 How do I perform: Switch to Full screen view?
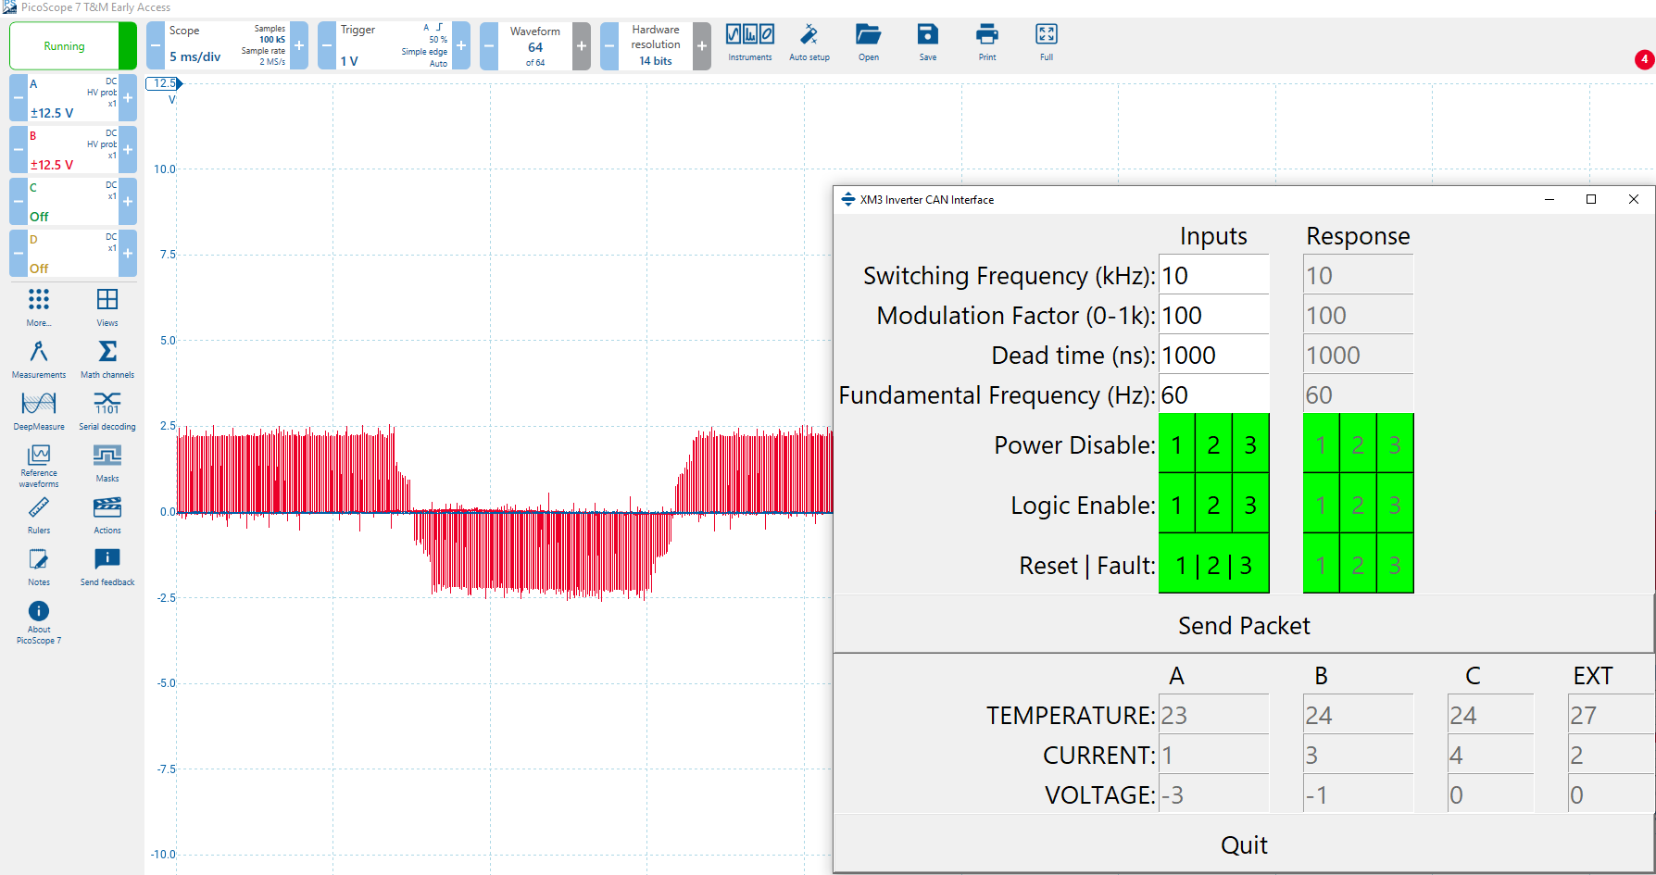1047,43
